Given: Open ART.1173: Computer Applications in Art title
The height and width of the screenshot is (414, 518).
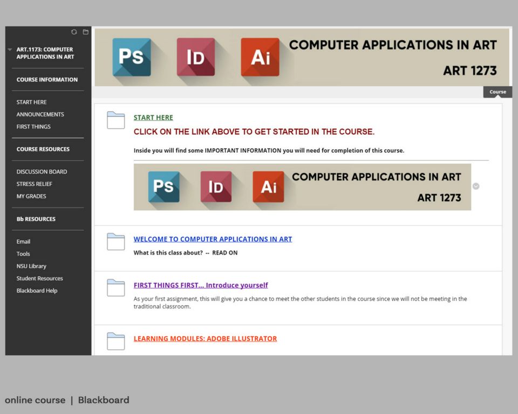Looking at the screenshot, I should point(45,53).
